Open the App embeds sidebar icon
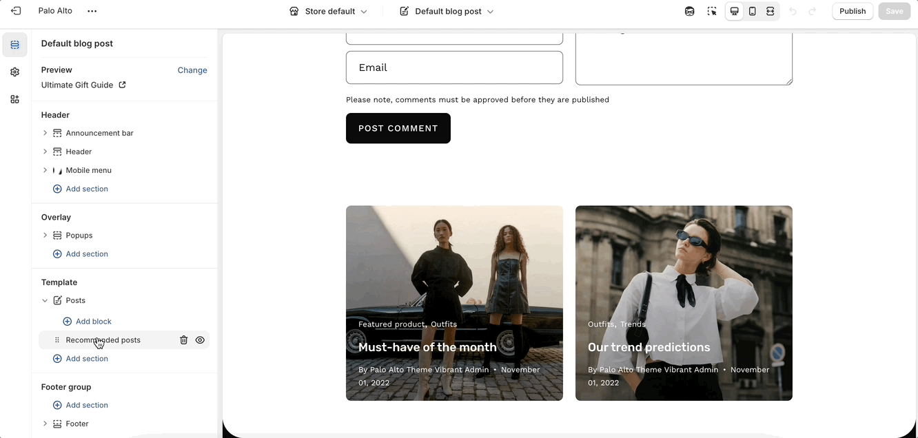Screen dimensions: 918x438 (15, 99)
